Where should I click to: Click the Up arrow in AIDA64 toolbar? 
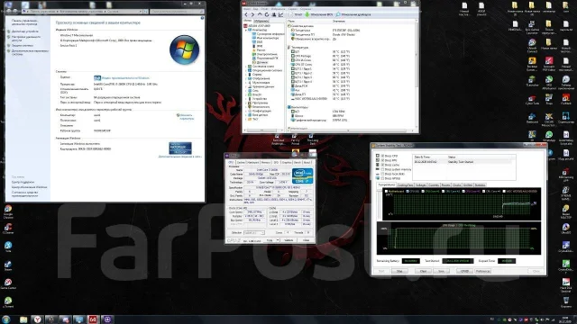260,14
